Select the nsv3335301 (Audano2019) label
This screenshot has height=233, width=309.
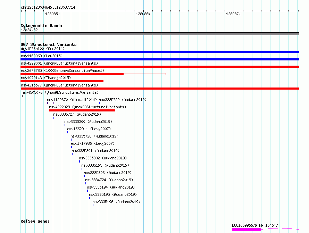coord(95,151)
